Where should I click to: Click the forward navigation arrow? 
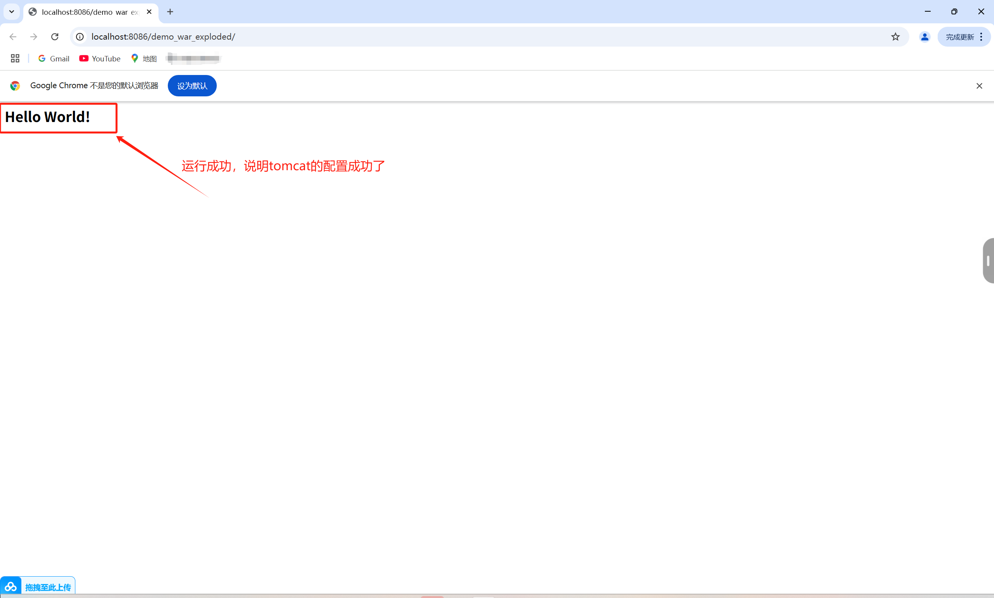pos(34,37)
